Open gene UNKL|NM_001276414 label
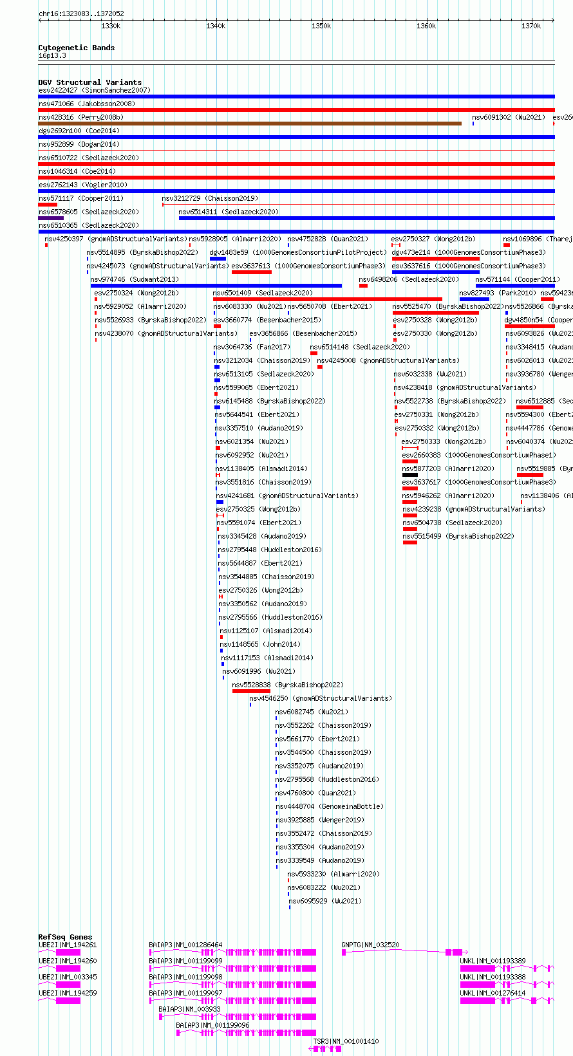Viewport: 573px width, 1056px height. coord(493,993)
